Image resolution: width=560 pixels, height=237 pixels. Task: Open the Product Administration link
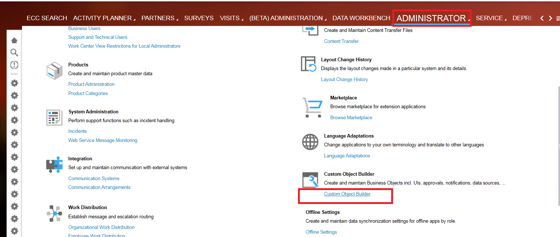click(91, 84)
